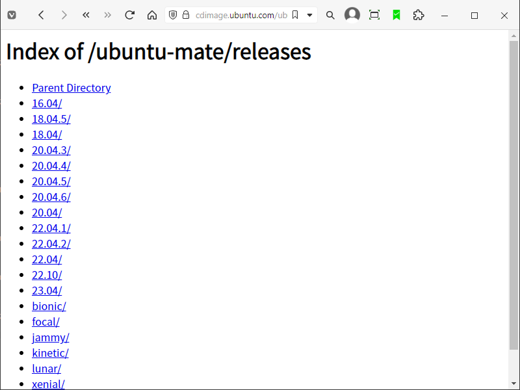The image size is (520, 390).
Task: Open the 18.04.5/ directory
Action: coord(51,119)
